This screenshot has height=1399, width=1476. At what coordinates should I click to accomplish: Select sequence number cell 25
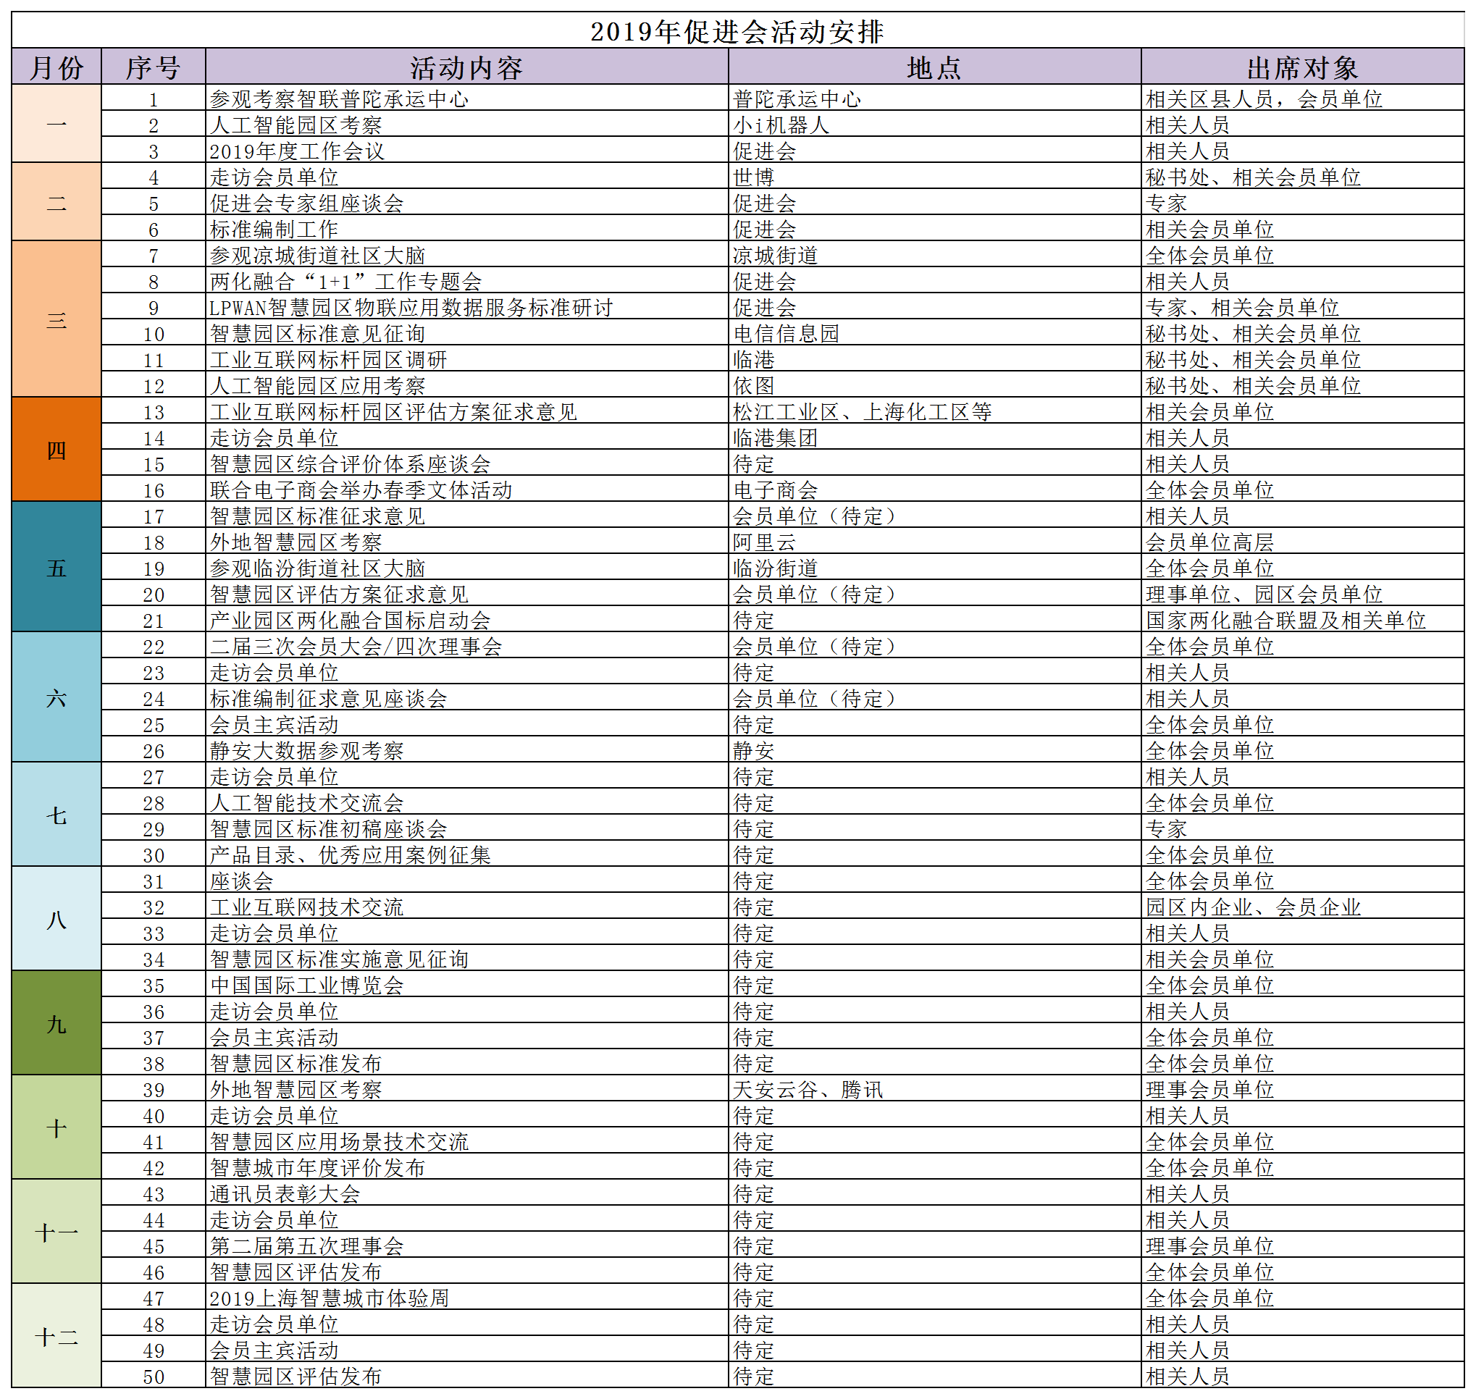pos(153,724)
